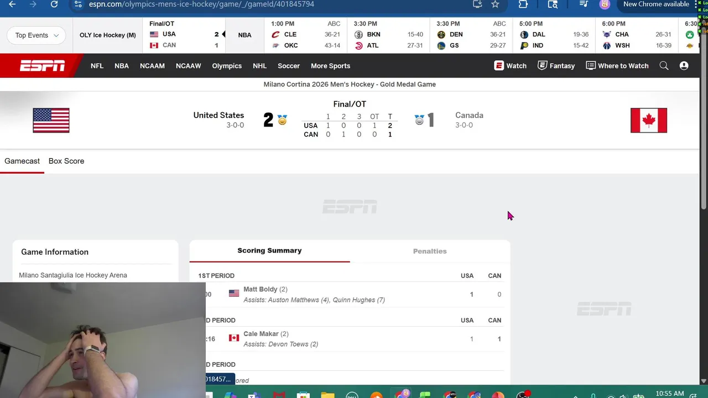Image resolution: width=708 pixels, height=398 pixels.
Task: Open the BKN vs ATL 3:30 PM game
Action: (388, 35)
